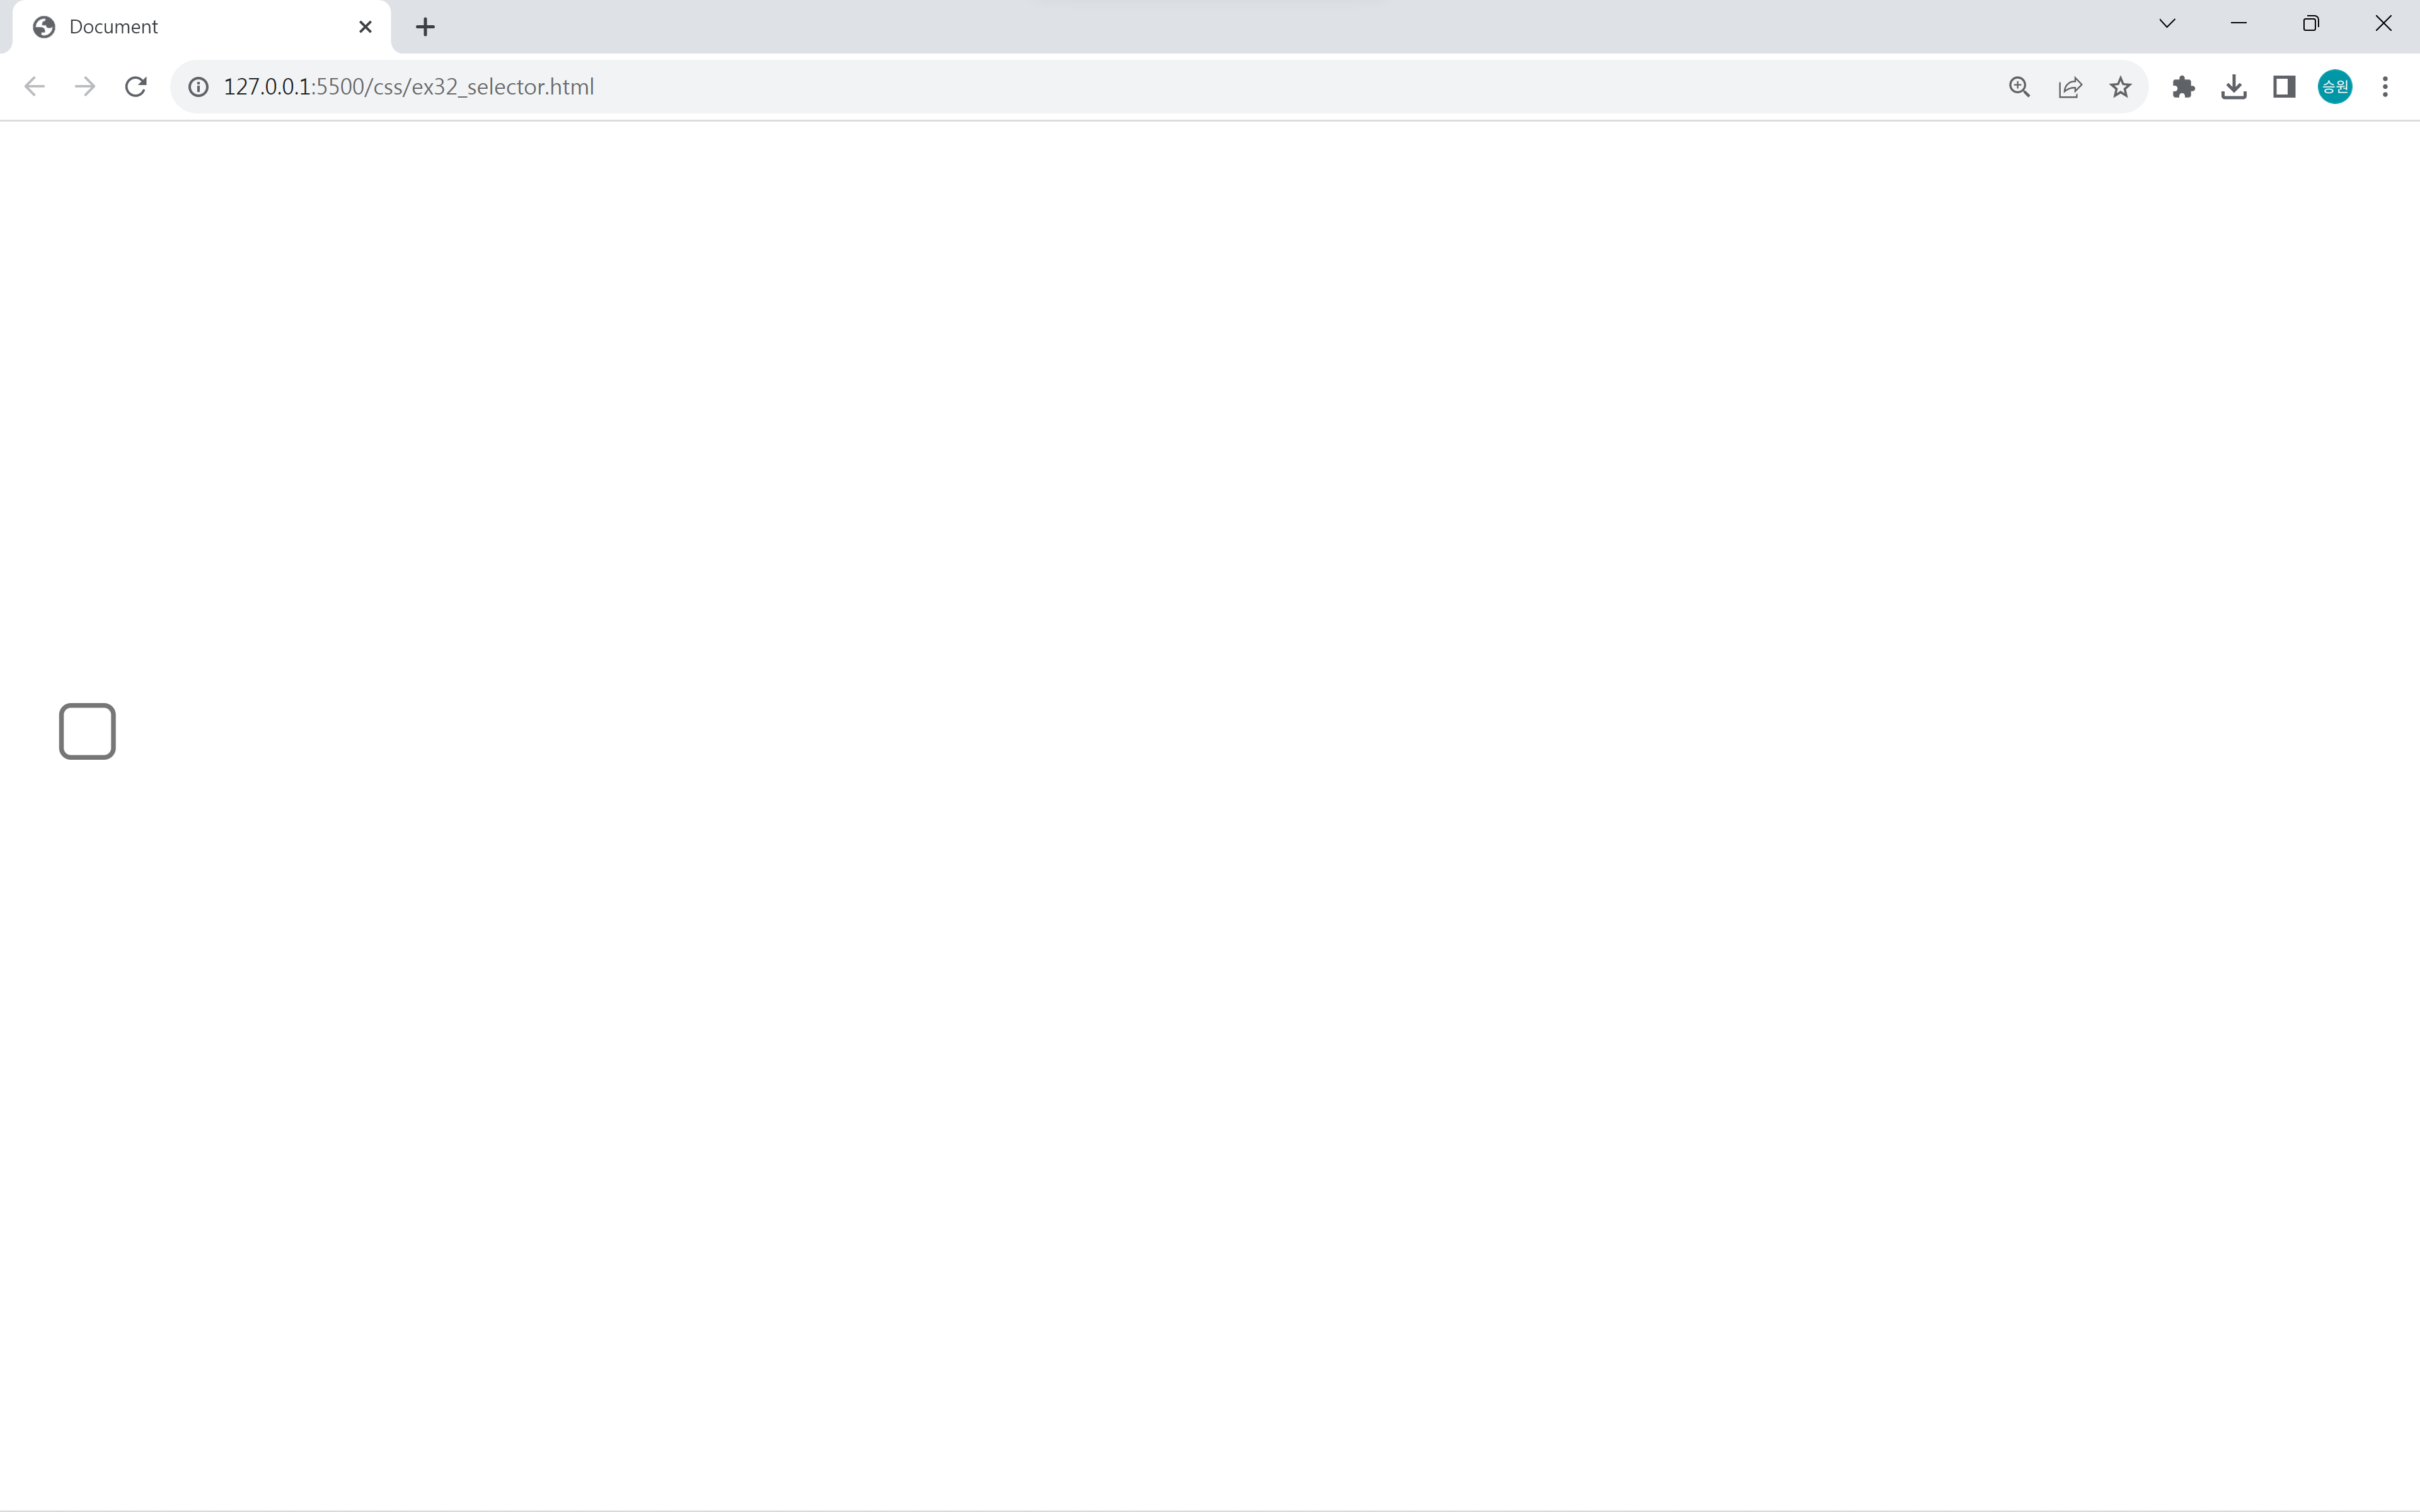Open the Extensions puzzle menu
Image resolution: width=2420 pixels, height=1512 pixels.
pos(2183,87)
